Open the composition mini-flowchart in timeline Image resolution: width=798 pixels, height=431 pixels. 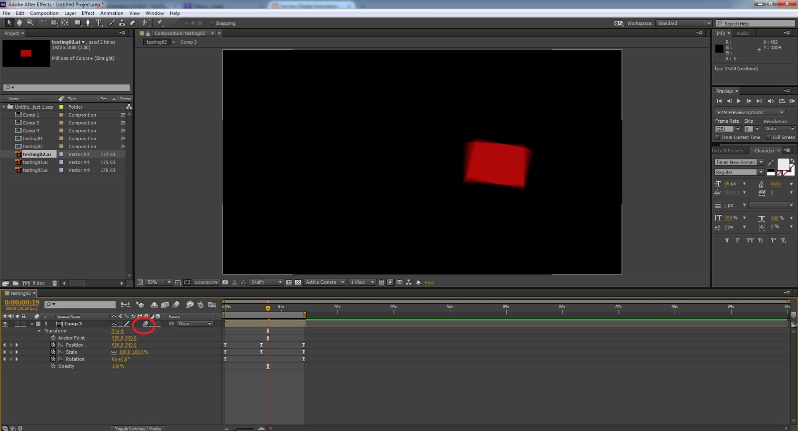(x=125, y=304)
